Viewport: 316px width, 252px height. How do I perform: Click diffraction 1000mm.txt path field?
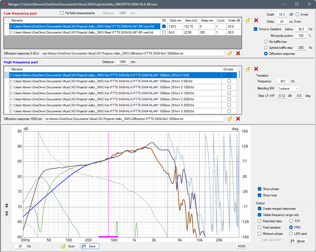coord(134,119)
